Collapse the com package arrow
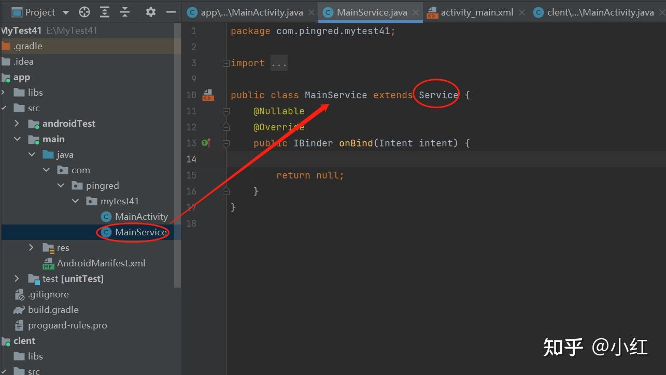The height and width of the screenshot is (375, 666). 46,170
